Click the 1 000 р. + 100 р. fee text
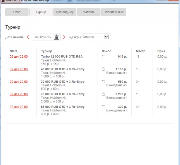This screenshot has width=180, height=165. click(x=52, y=76)
